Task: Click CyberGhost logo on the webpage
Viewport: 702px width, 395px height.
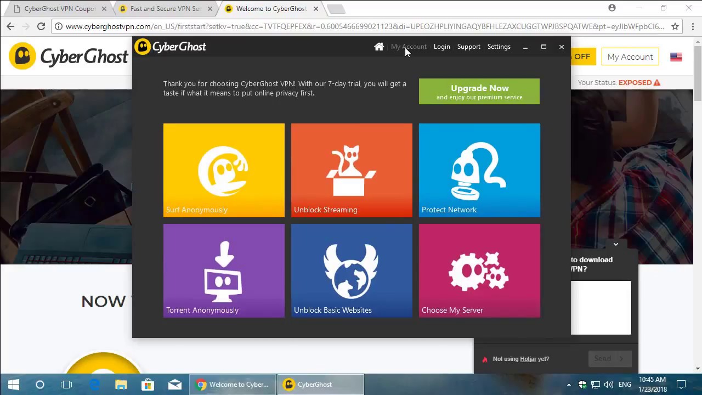Action: click(69, 57)
